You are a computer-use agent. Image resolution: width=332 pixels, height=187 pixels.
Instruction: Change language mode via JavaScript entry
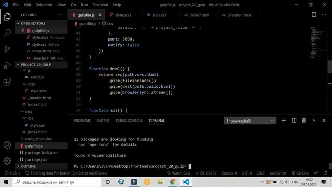coord(278,173)
